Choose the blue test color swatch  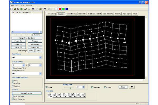[x=67, y=9]
